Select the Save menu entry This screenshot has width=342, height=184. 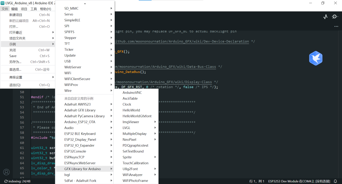(28, 56)
